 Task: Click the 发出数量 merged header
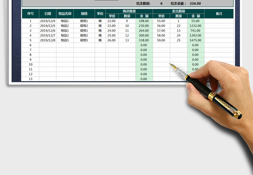pos(178,11)
